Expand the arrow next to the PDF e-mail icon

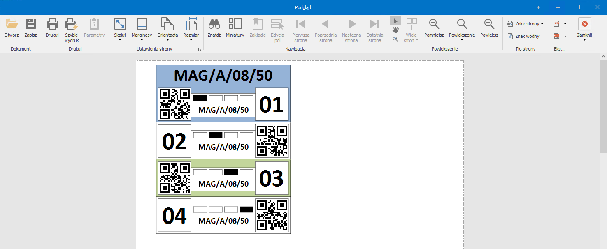(x=565, y=36)
